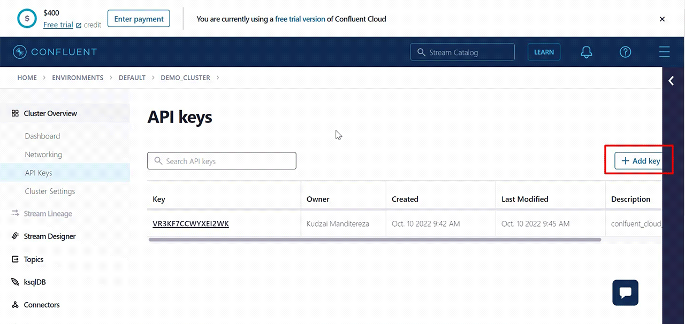Go to ENVIRONMENTS breadcrumb

(x=78, y=78)
